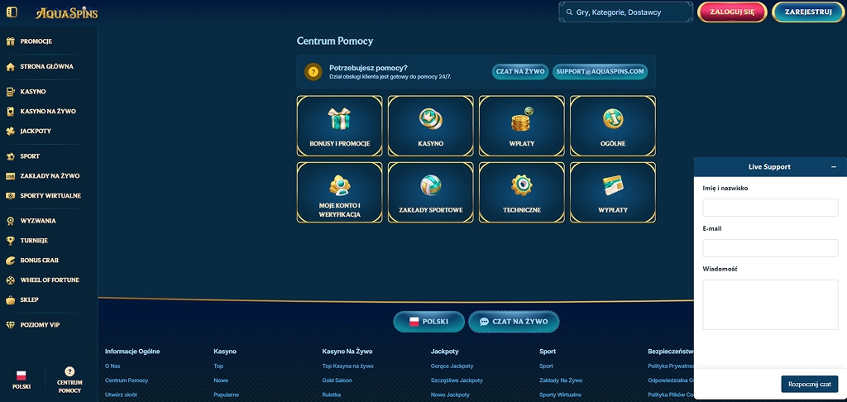The image size is (847, 402).
Task: Open the Wpłaty coins help category
Action: click(521, 126)
